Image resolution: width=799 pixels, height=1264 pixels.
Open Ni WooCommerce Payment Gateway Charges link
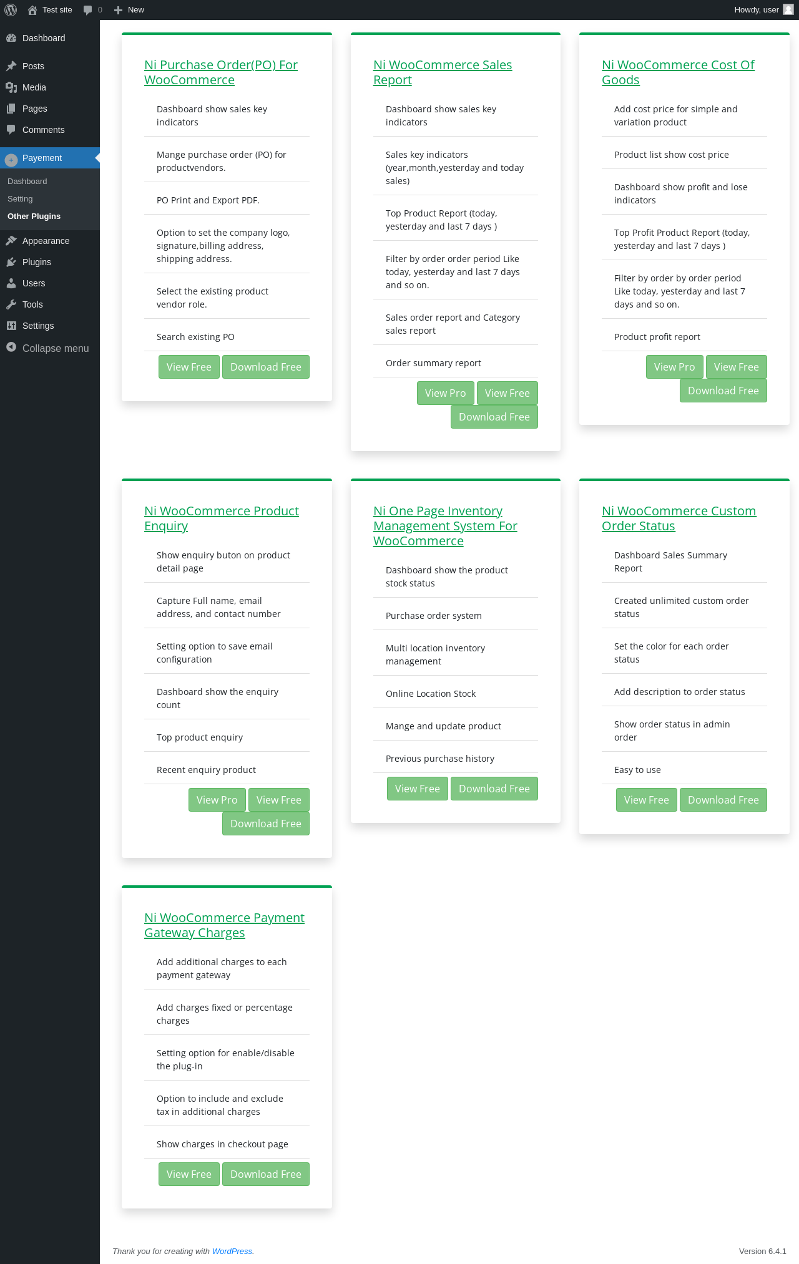coord(224,925)
